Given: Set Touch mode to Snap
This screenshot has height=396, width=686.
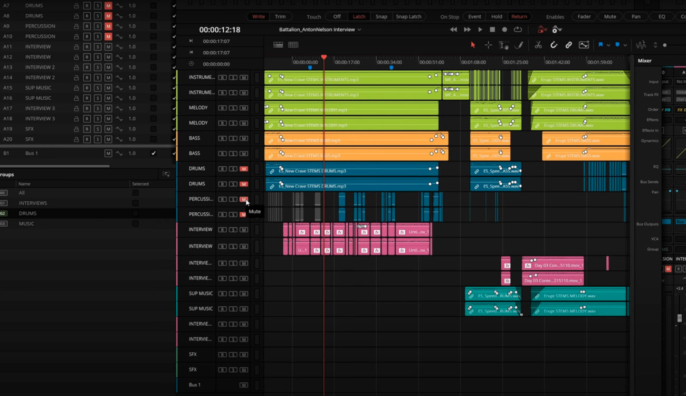Looking at the screenshot, I should pyautogui.click(x=382, y=16).
